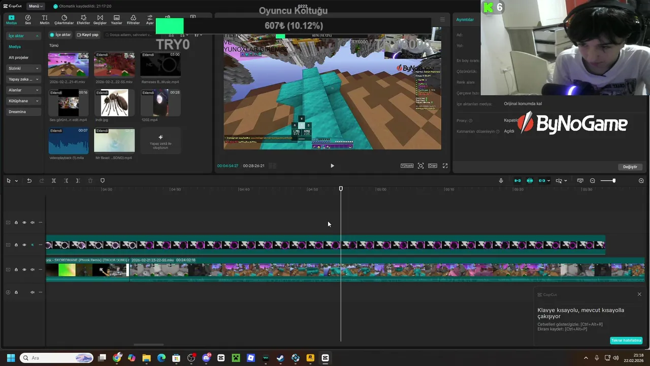Open Discord from the taskbar

pos(206,358)
